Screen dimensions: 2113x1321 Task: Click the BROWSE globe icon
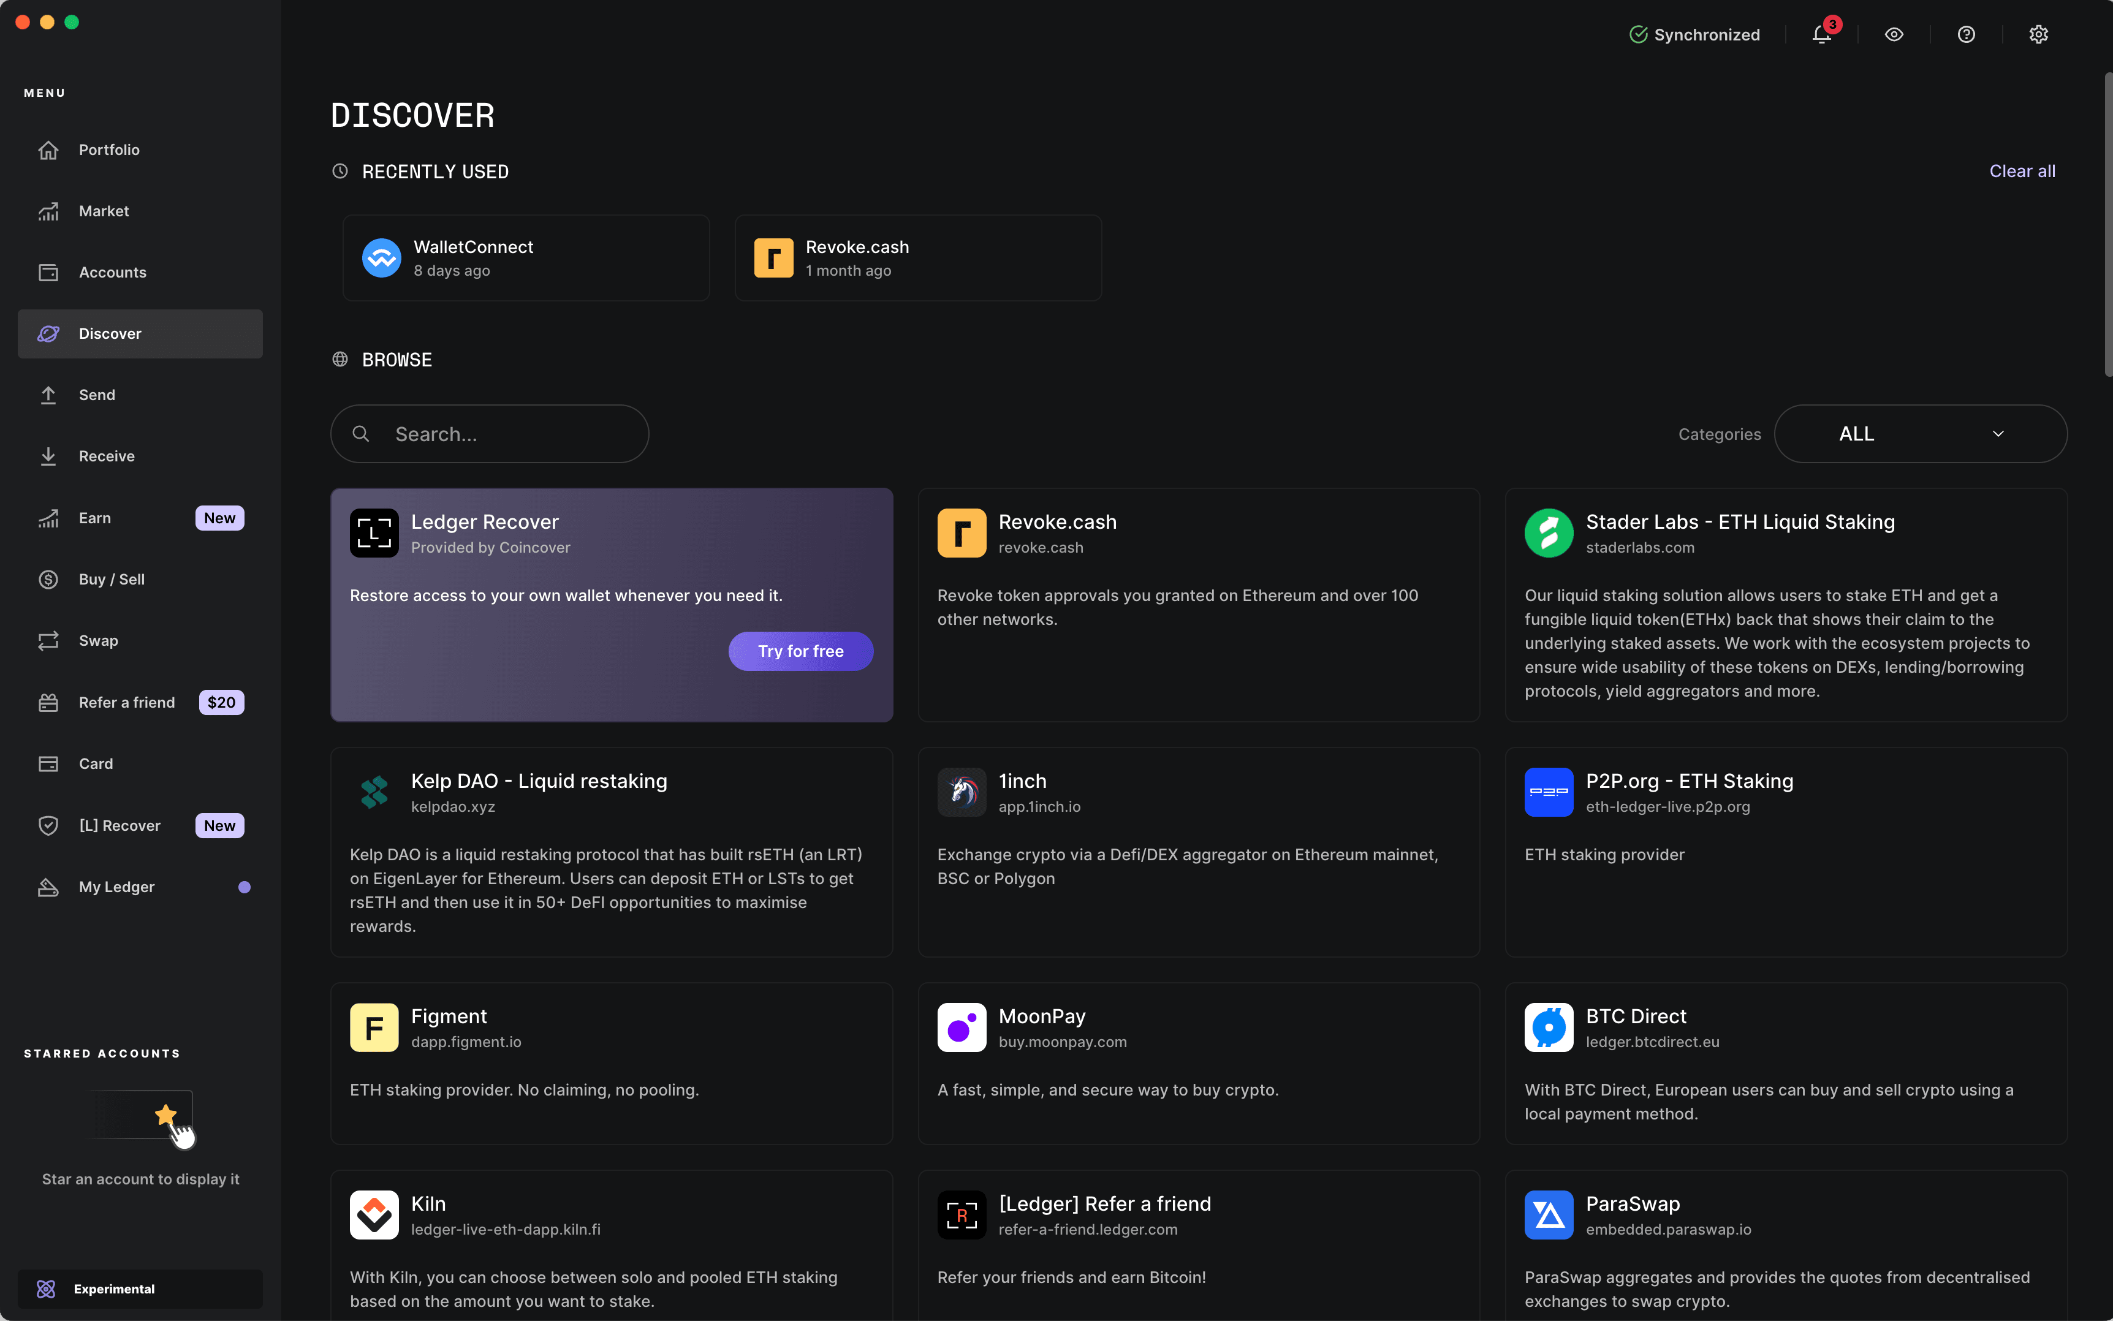tap(340, 359)
